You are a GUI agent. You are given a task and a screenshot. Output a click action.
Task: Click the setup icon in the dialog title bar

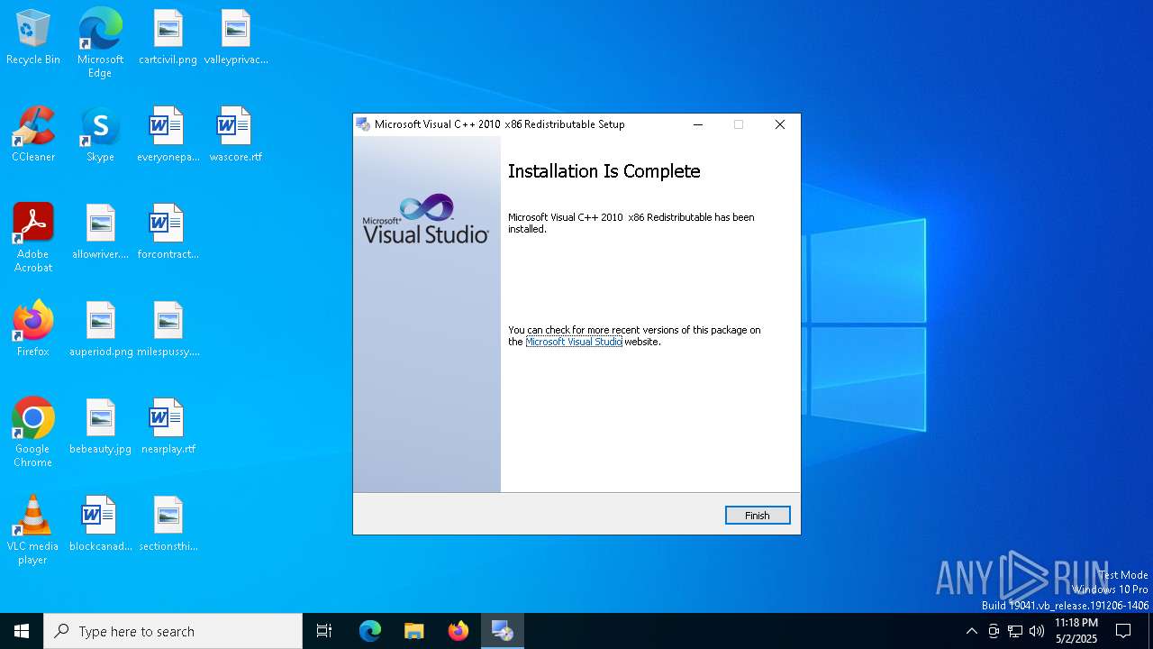pos(363,124)
